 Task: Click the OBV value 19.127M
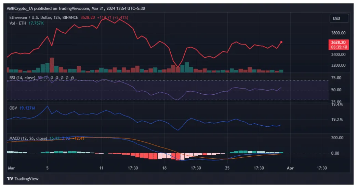point(27,108)
